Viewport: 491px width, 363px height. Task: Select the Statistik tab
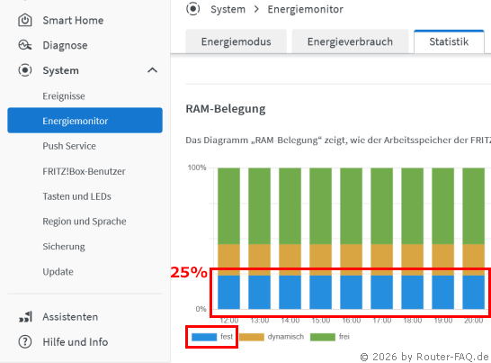449,41
